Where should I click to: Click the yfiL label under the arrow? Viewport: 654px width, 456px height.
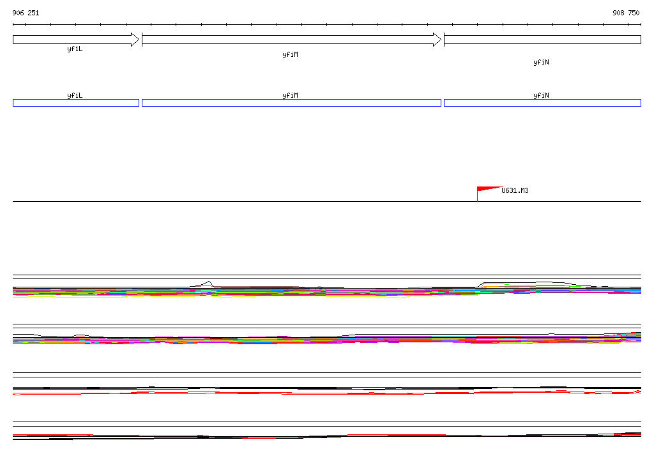click(x=75, y=49)
